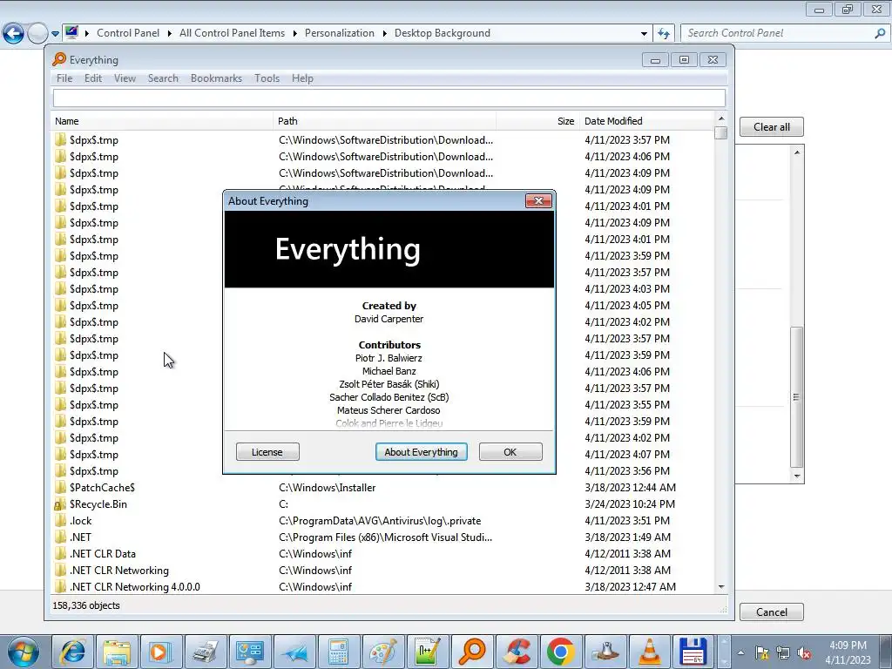Click the All Control Panel Items breadcrumb
The height and width of the screenshot is (669, 892).
[x=232, y=33]
